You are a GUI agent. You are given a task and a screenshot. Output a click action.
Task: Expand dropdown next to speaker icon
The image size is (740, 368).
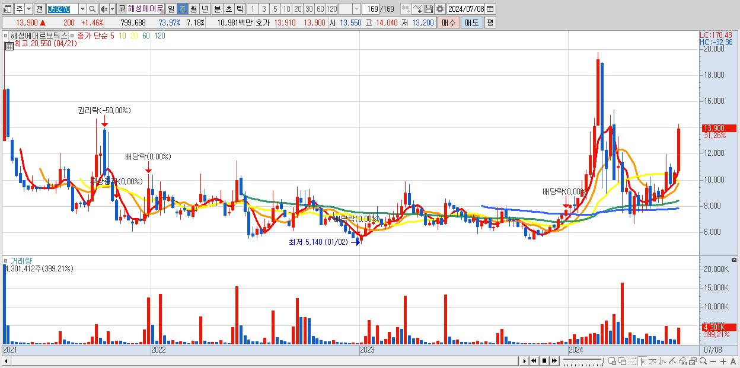click(112, 9)
